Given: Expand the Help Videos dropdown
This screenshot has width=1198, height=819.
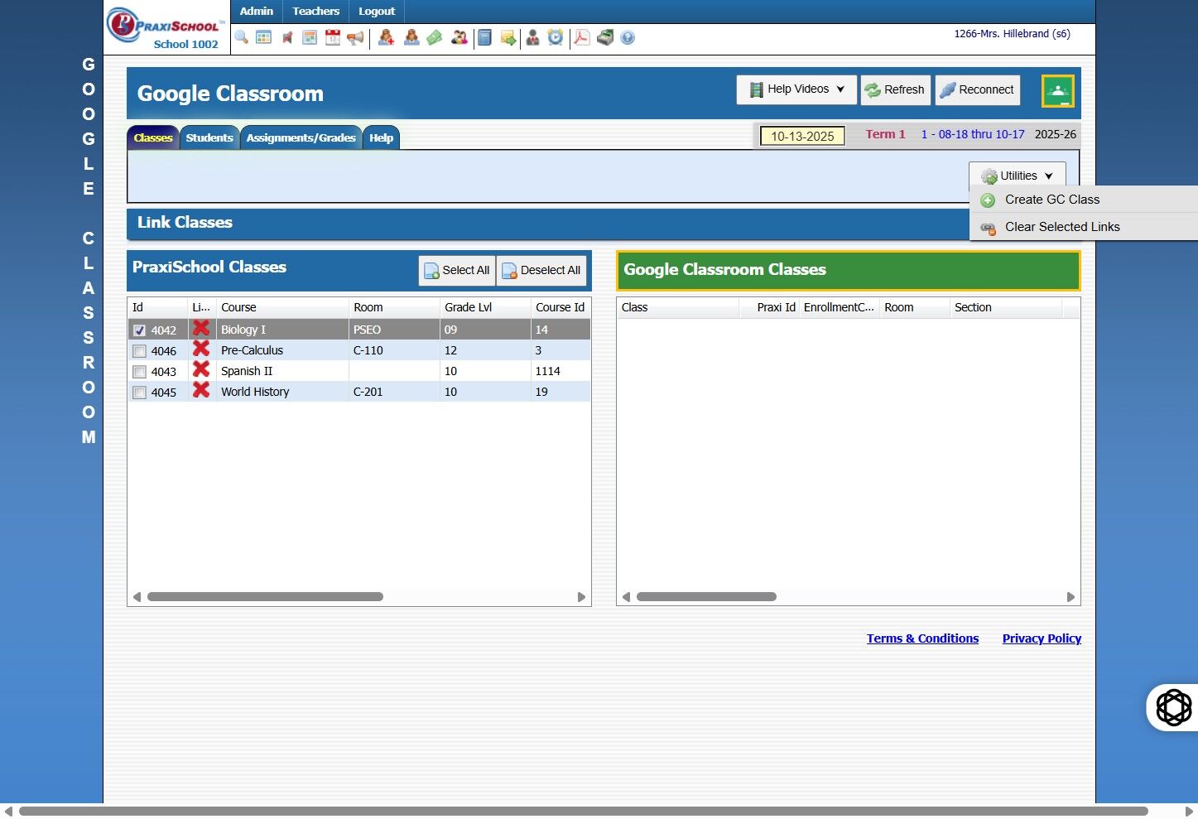Looking at the screenshot, I should coord(796,89).
